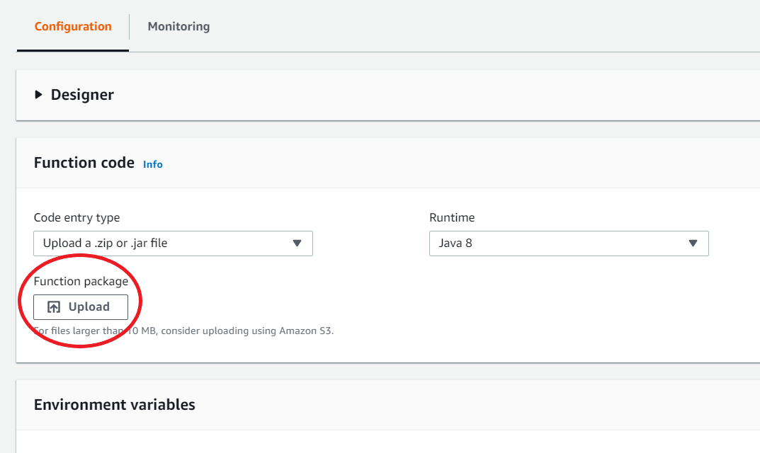Select the Configuration tab
The width and height of the screenshot is (760, 453).
click(x=72, y=26)
